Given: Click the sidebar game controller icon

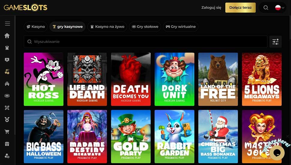Looking at the screenshot, I should click(x=7, y=84).
